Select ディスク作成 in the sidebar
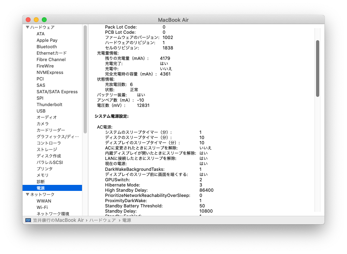Image resolution: width=347 pixels, height=254 pixels. [x=49, y=156]
